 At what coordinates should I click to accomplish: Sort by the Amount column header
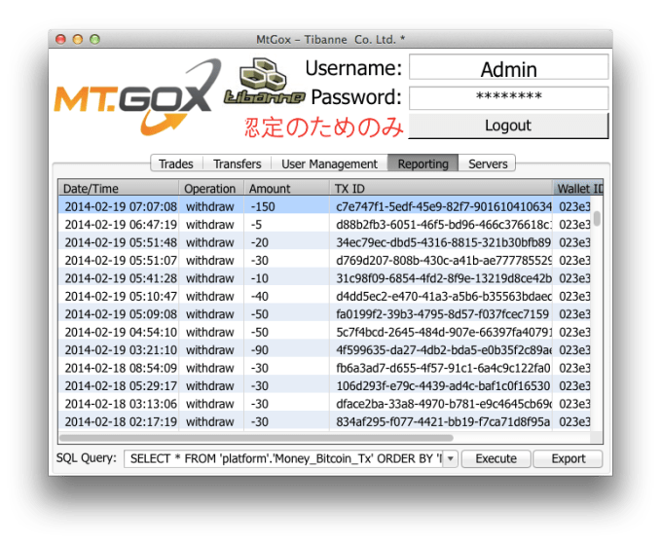pyautogui.click(x=286, y=189)
